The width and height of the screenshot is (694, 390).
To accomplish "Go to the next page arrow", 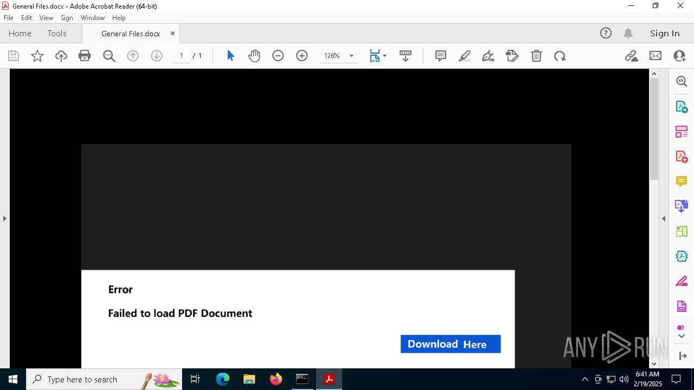I will (x=157, y=56).
